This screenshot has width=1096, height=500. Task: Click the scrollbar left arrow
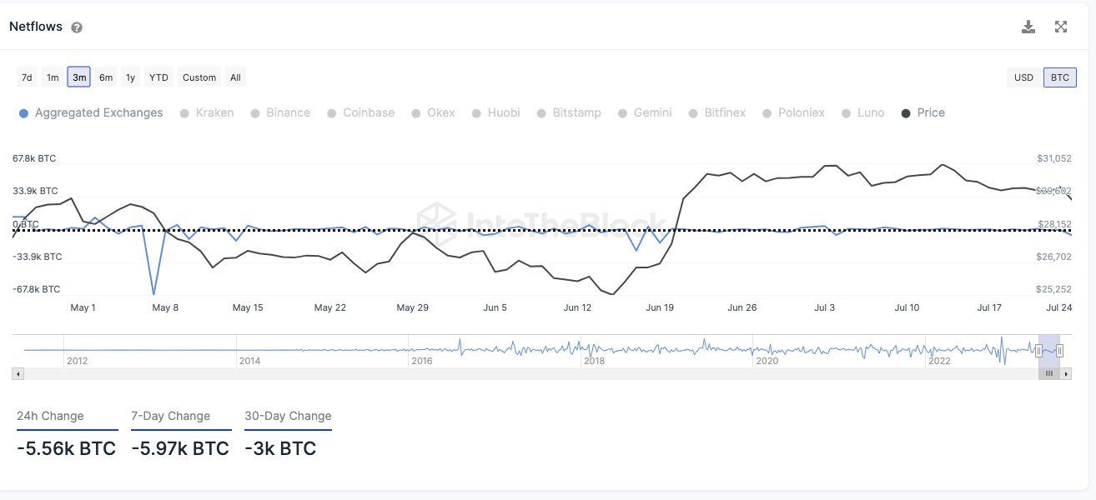pos(16,374)
